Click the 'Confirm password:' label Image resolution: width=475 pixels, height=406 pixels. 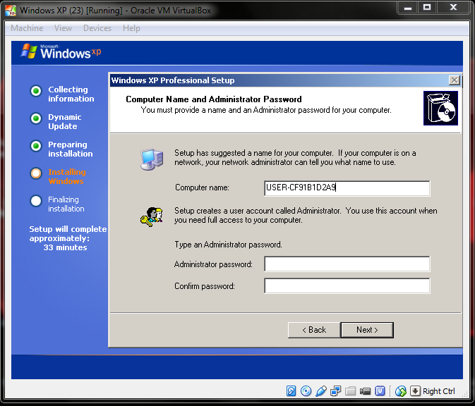pyautogui.click(x=205, y=286)
